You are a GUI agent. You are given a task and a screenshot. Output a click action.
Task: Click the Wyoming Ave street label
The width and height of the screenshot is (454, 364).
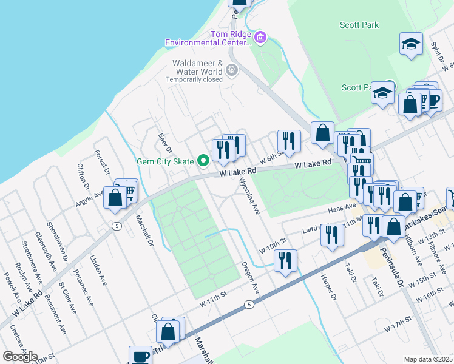coord(249,196)
